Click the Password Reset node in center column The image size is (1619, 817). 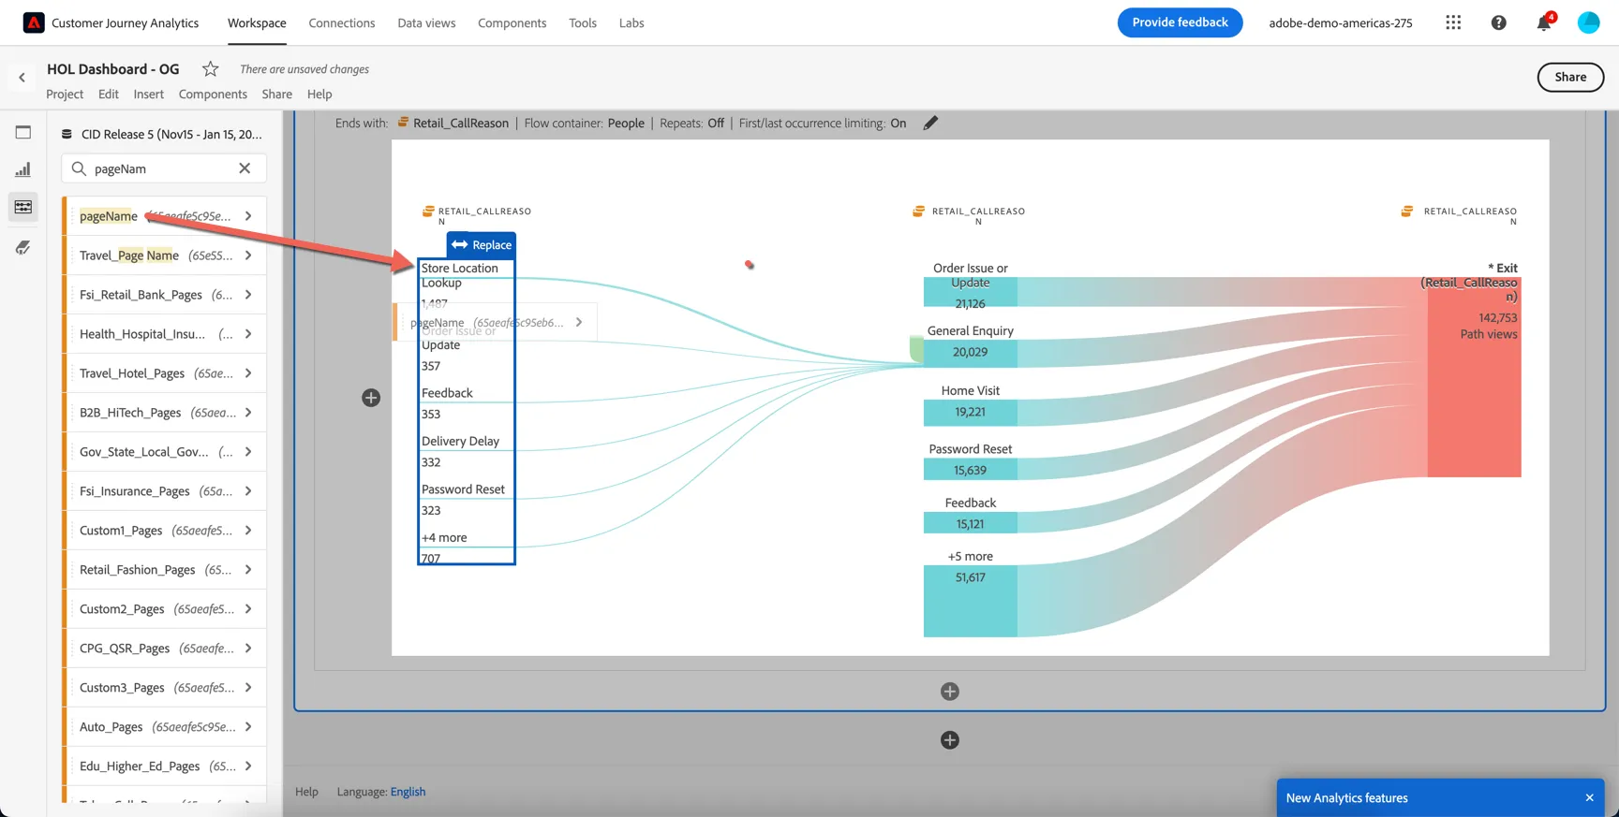(x=970, y=470)
